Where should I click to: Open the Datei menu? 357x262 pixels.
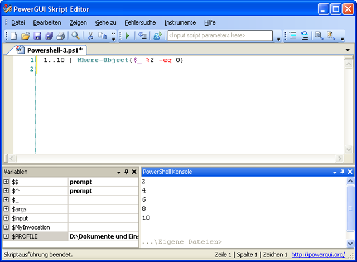[x=18, y=22]
